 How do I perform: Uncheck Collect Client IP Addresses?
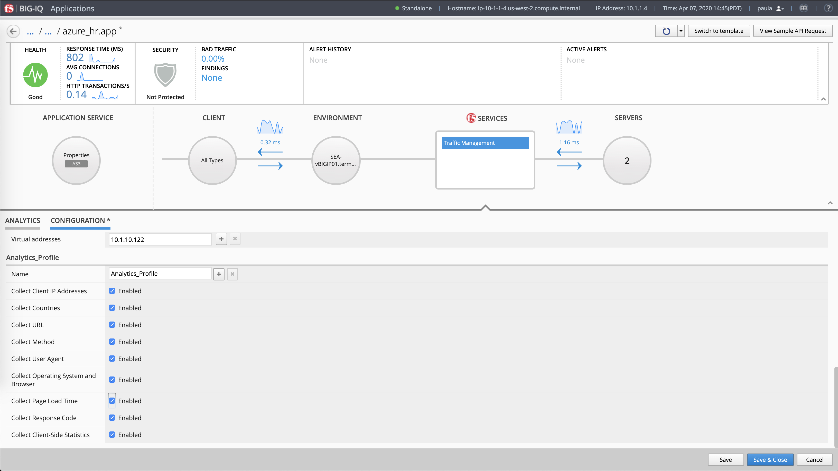(112, 291)
